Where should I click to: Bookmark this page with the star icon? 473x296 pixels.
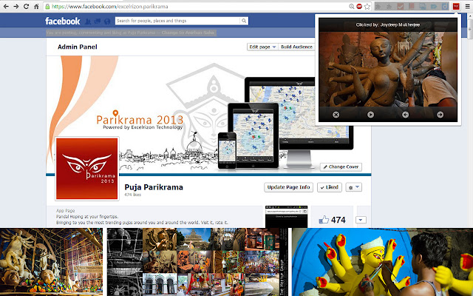(367, 7)
